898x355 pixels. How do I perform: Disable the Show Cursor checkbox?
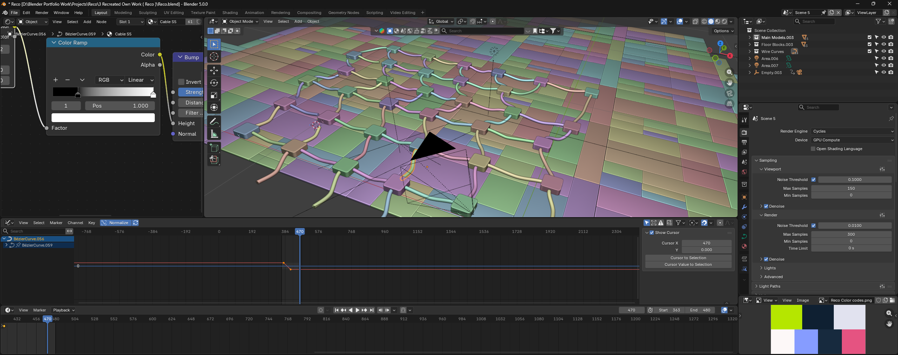652,233
